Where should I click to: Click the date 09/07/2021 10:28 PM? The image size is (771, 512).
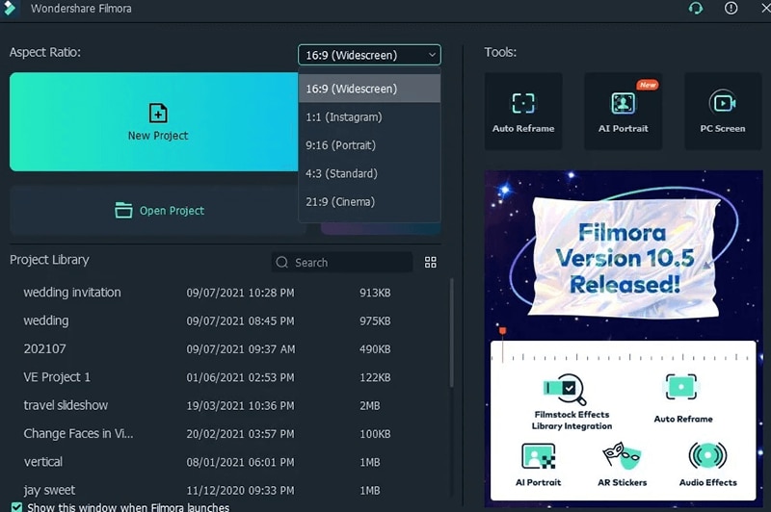240,293
